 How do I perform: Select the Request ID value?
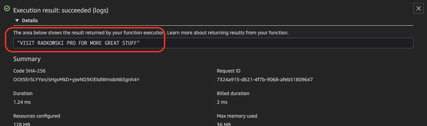coord(265,79)
